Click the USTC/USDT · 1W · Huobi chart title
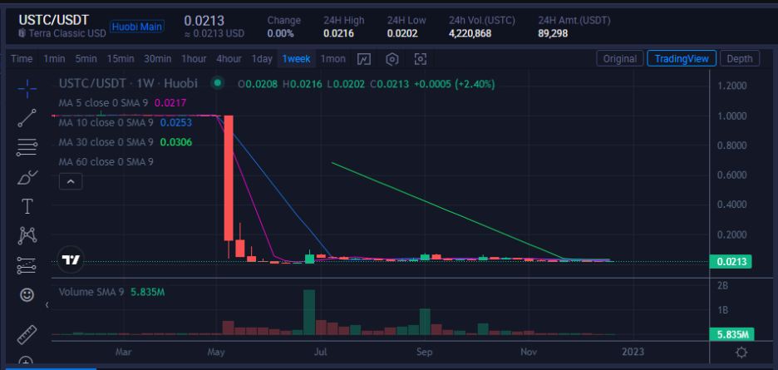The width and height of the screenshot is (778, 370). pyautogui.click(x=128, y=83)
